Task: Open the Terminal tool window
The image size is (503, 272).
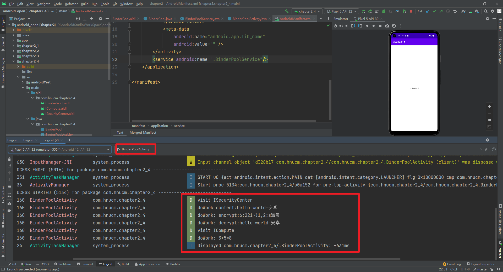Action: coord(85,264)
